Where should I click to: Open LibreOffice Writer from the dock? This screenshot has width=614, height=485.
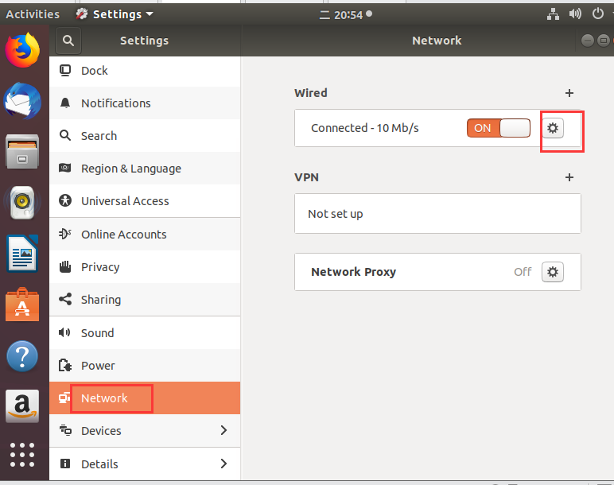pyautogui.click(x=22, y=254)
